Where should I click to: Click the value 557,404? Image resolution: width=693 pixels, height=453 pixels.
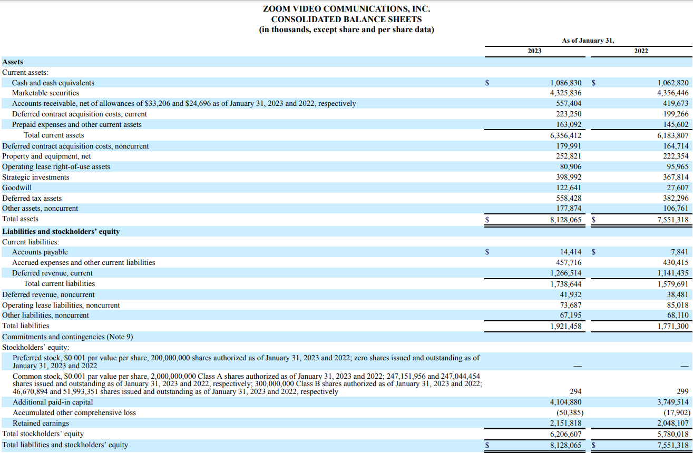point(569,104)
